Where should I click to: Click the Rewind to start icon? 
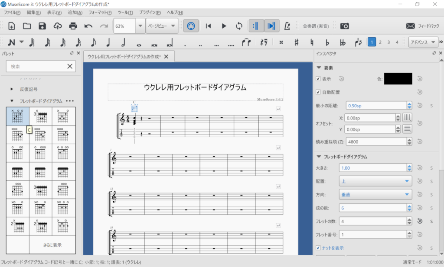tap(209, 26)
